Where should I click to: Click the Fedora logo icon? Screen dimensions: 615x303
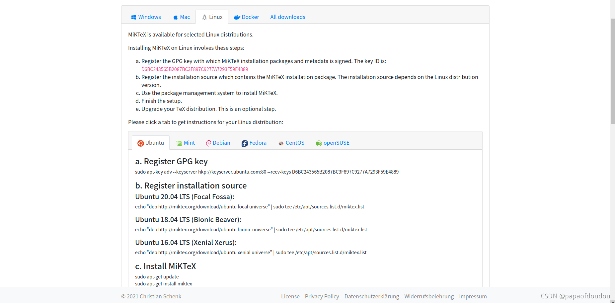point(245,143)
